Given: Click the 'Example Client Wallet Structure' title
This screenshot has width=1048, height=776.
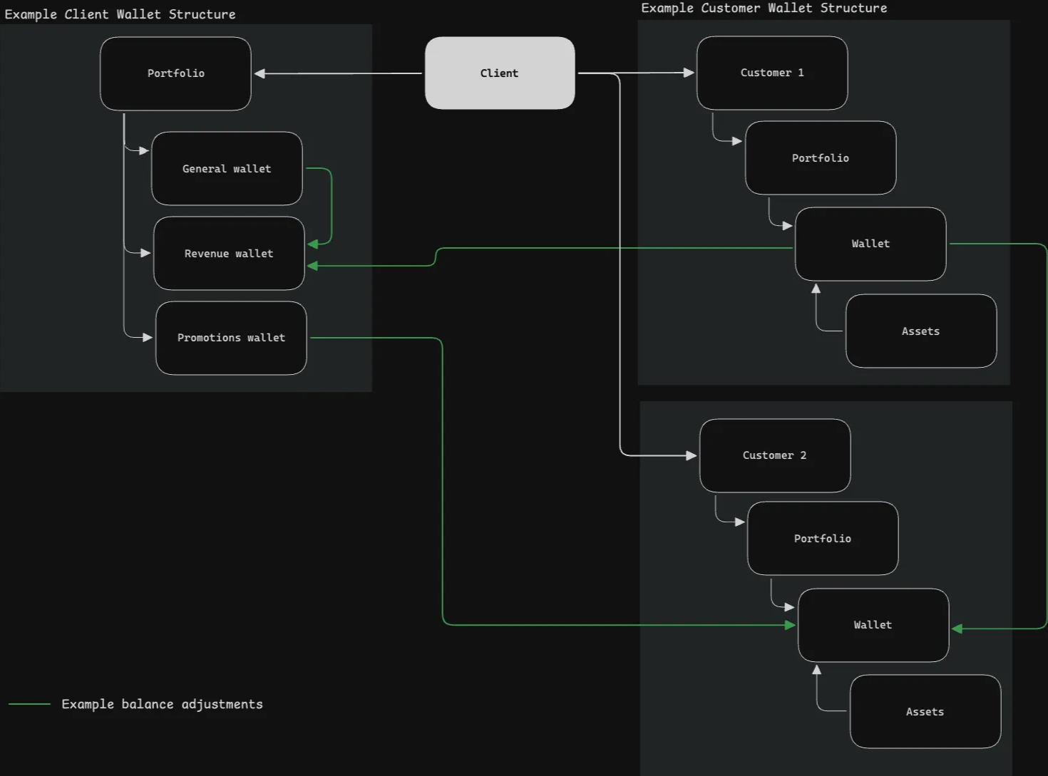Looking at the screenshot, I should [x=120, y=14].
